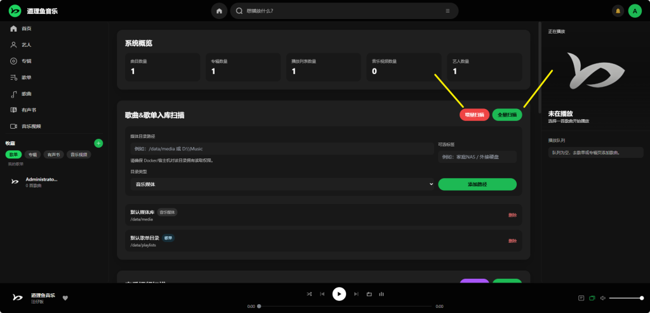Click the green plus icon next to 收藏
The width and height of the screenshot is (650, 313).
98,143
